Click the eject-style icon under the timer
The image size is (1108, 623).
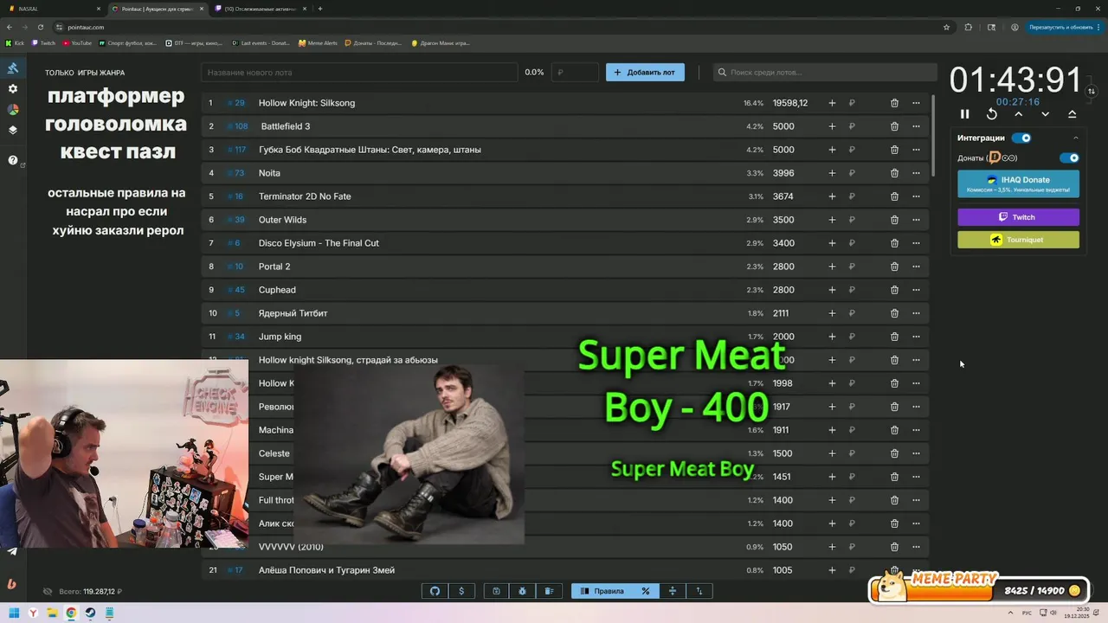(1073, 114)
